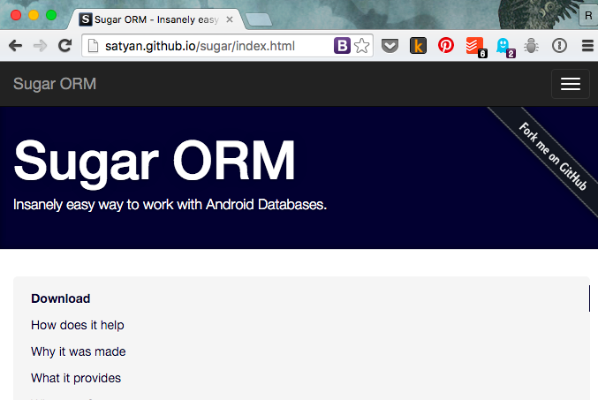Save the page to Pocket

[390, 46]
